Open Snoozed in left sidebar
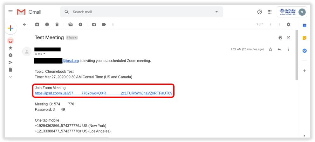The height and width of the screenshot is (142, 315). pyautogui.click(x=10, y=55)
